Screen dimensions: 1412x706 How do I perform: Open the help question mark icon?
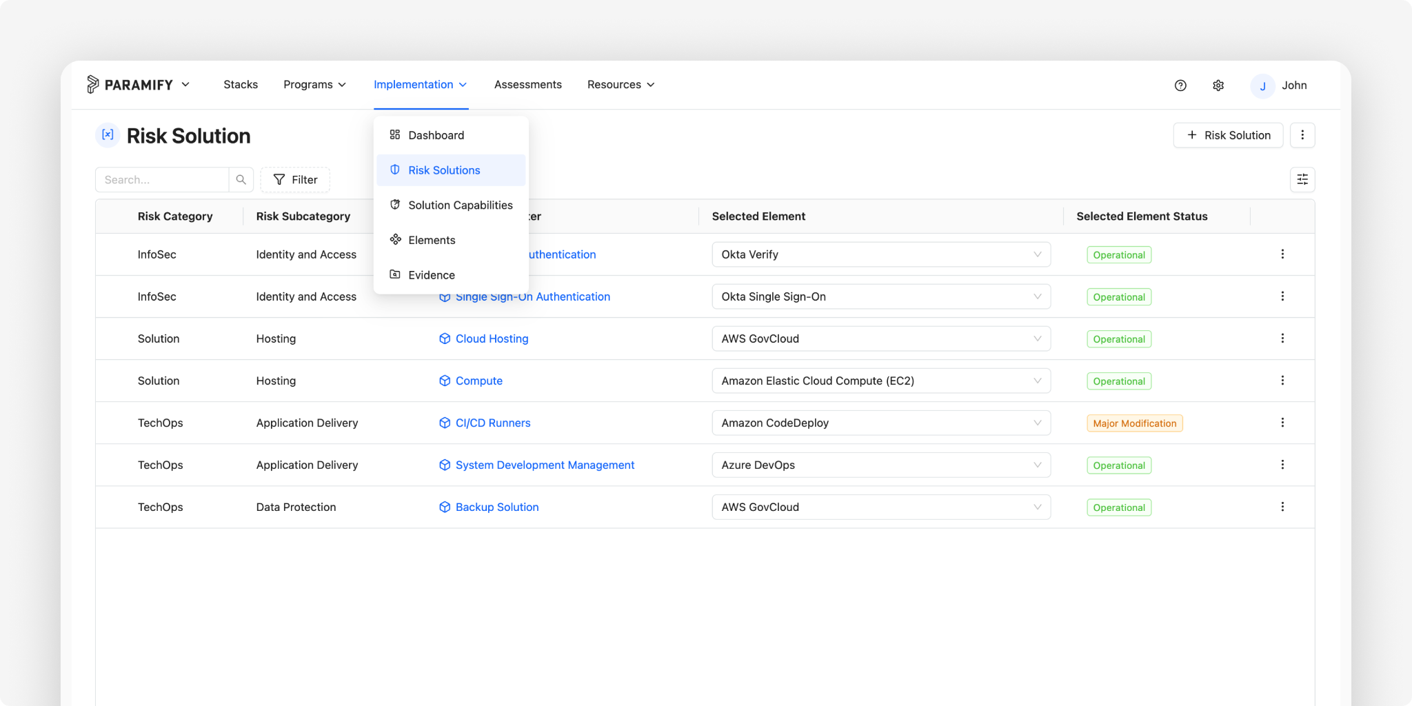1180,85
